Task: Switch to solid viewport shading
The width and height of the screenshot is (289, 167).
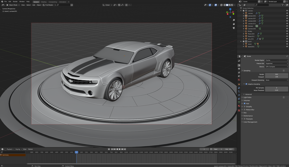Action: (x=227, y=5)
